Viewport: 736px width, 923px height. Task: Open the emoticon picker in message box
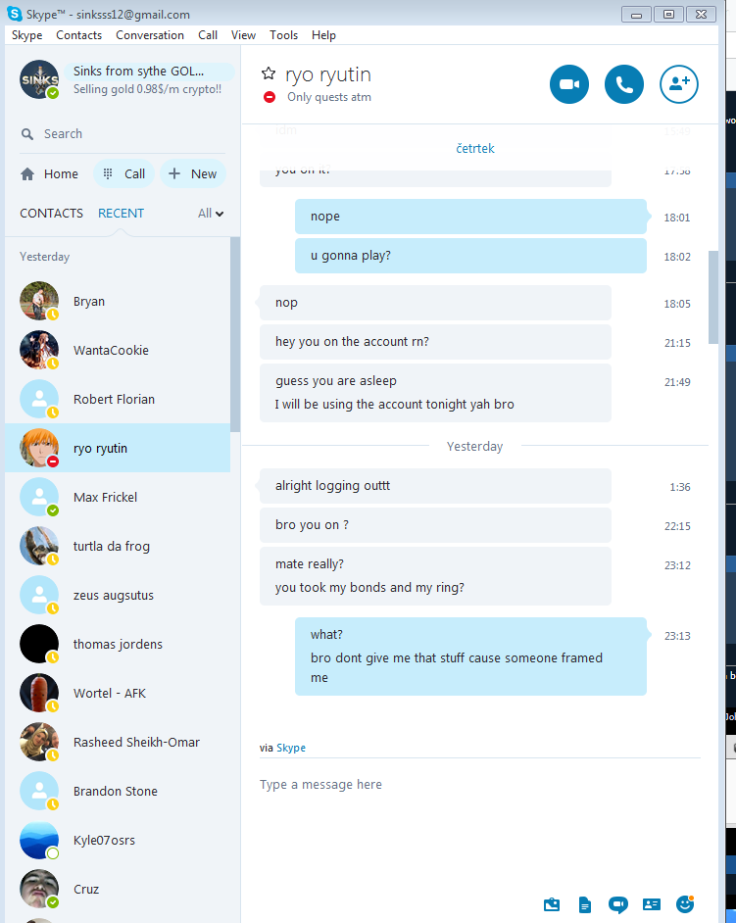point(684,903)
